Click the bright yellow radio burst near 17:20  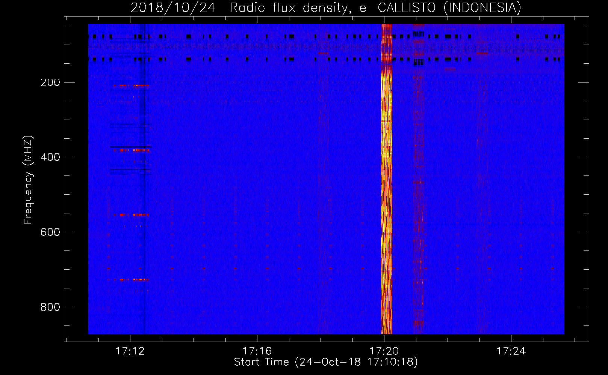coord(386,179)
